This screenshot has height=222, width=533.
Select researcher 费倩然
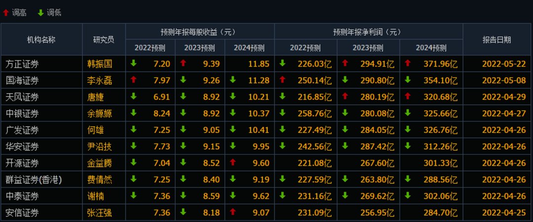100,180
